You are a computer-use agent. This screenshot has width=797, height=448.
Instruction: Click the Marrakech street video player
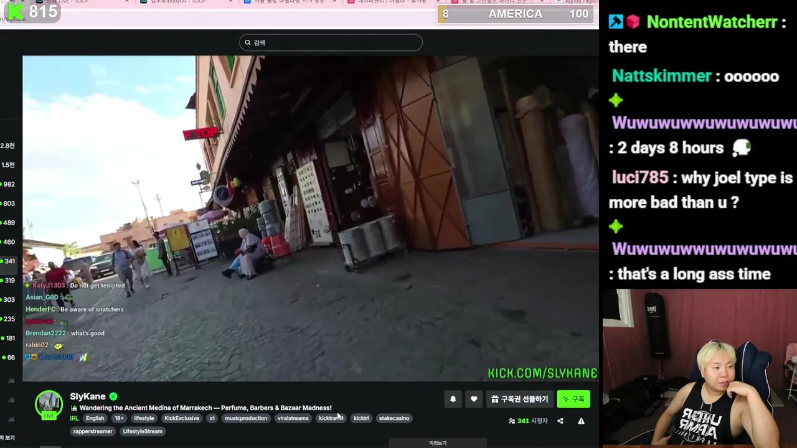[310, 218]
